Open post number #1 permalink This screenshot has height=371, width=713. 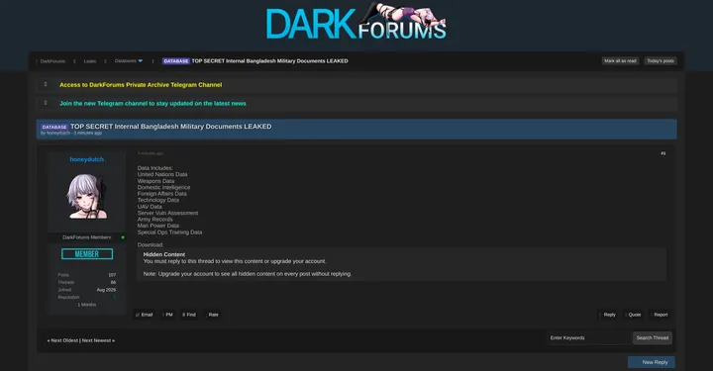pos(662,153)
